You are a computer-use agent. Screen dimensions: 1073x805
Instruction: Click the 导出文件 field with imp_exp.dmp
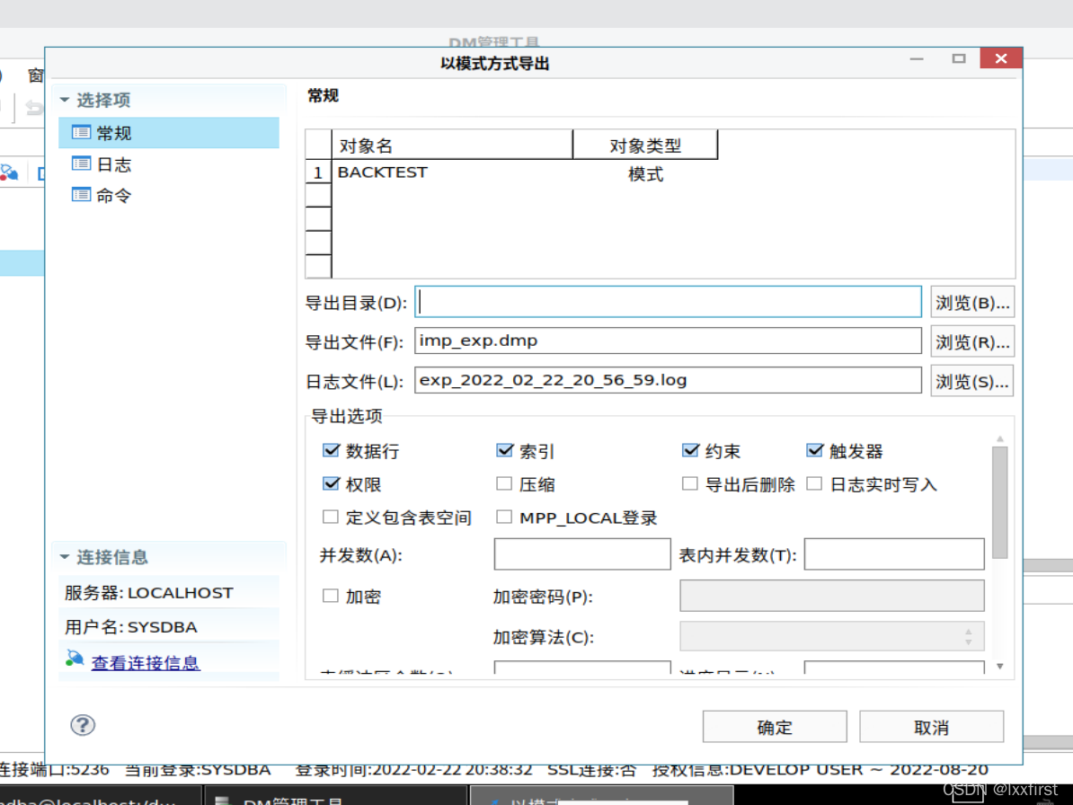668,341
